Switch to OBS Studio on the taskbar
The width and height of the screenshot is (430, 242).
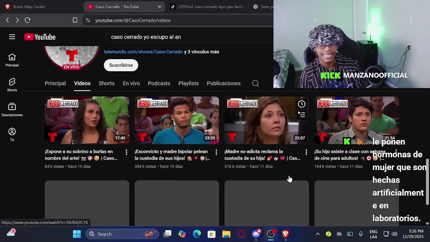(x=271, y=234)
